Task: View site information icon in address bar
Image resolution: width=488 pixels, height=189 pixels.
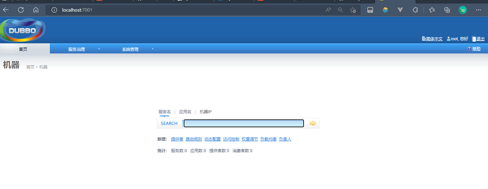Action: coord(54,10)
